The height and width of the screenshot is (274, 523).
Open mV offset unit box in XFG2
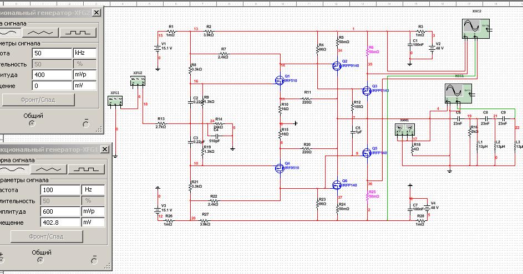[x=85, y=86]
